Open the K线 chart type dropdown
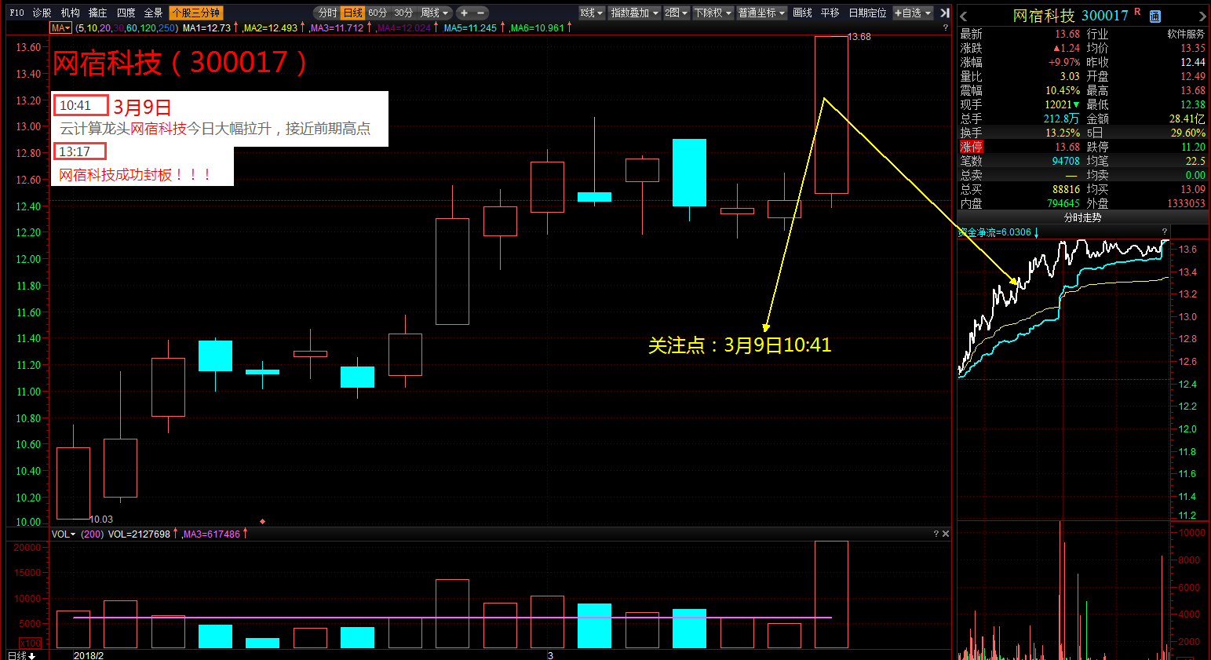Screen dimensions: 1211x660 tap(592, 13)
